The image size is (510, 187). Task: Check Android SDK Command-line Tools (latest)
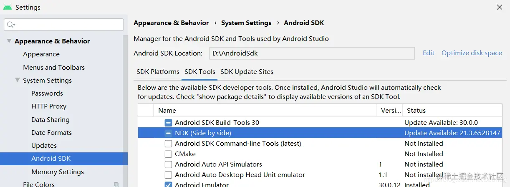[x=168, y=144]
